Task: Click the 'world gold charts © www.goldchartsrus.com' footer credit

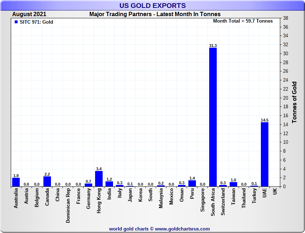Action: tap(159, 229)
